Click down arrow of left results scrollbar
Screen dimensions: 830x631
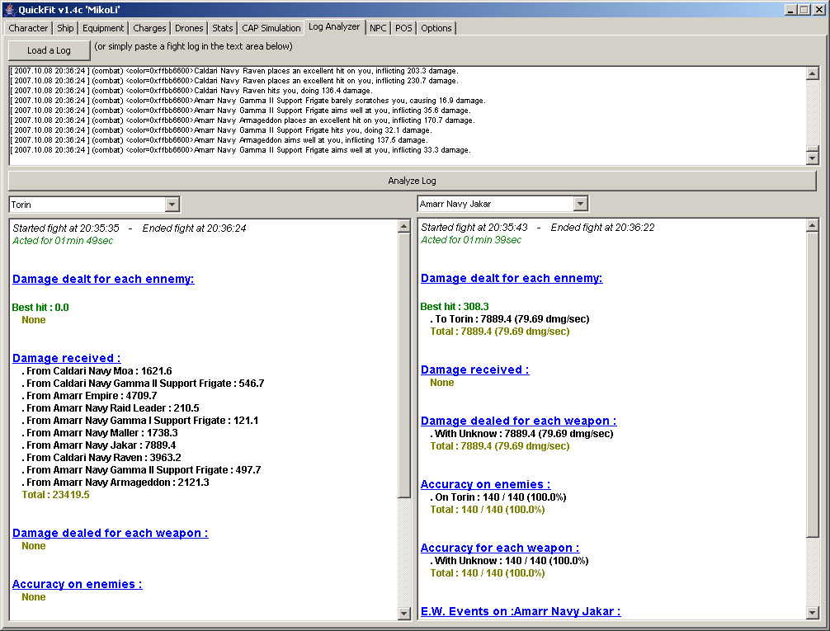[x=404, y=613]
